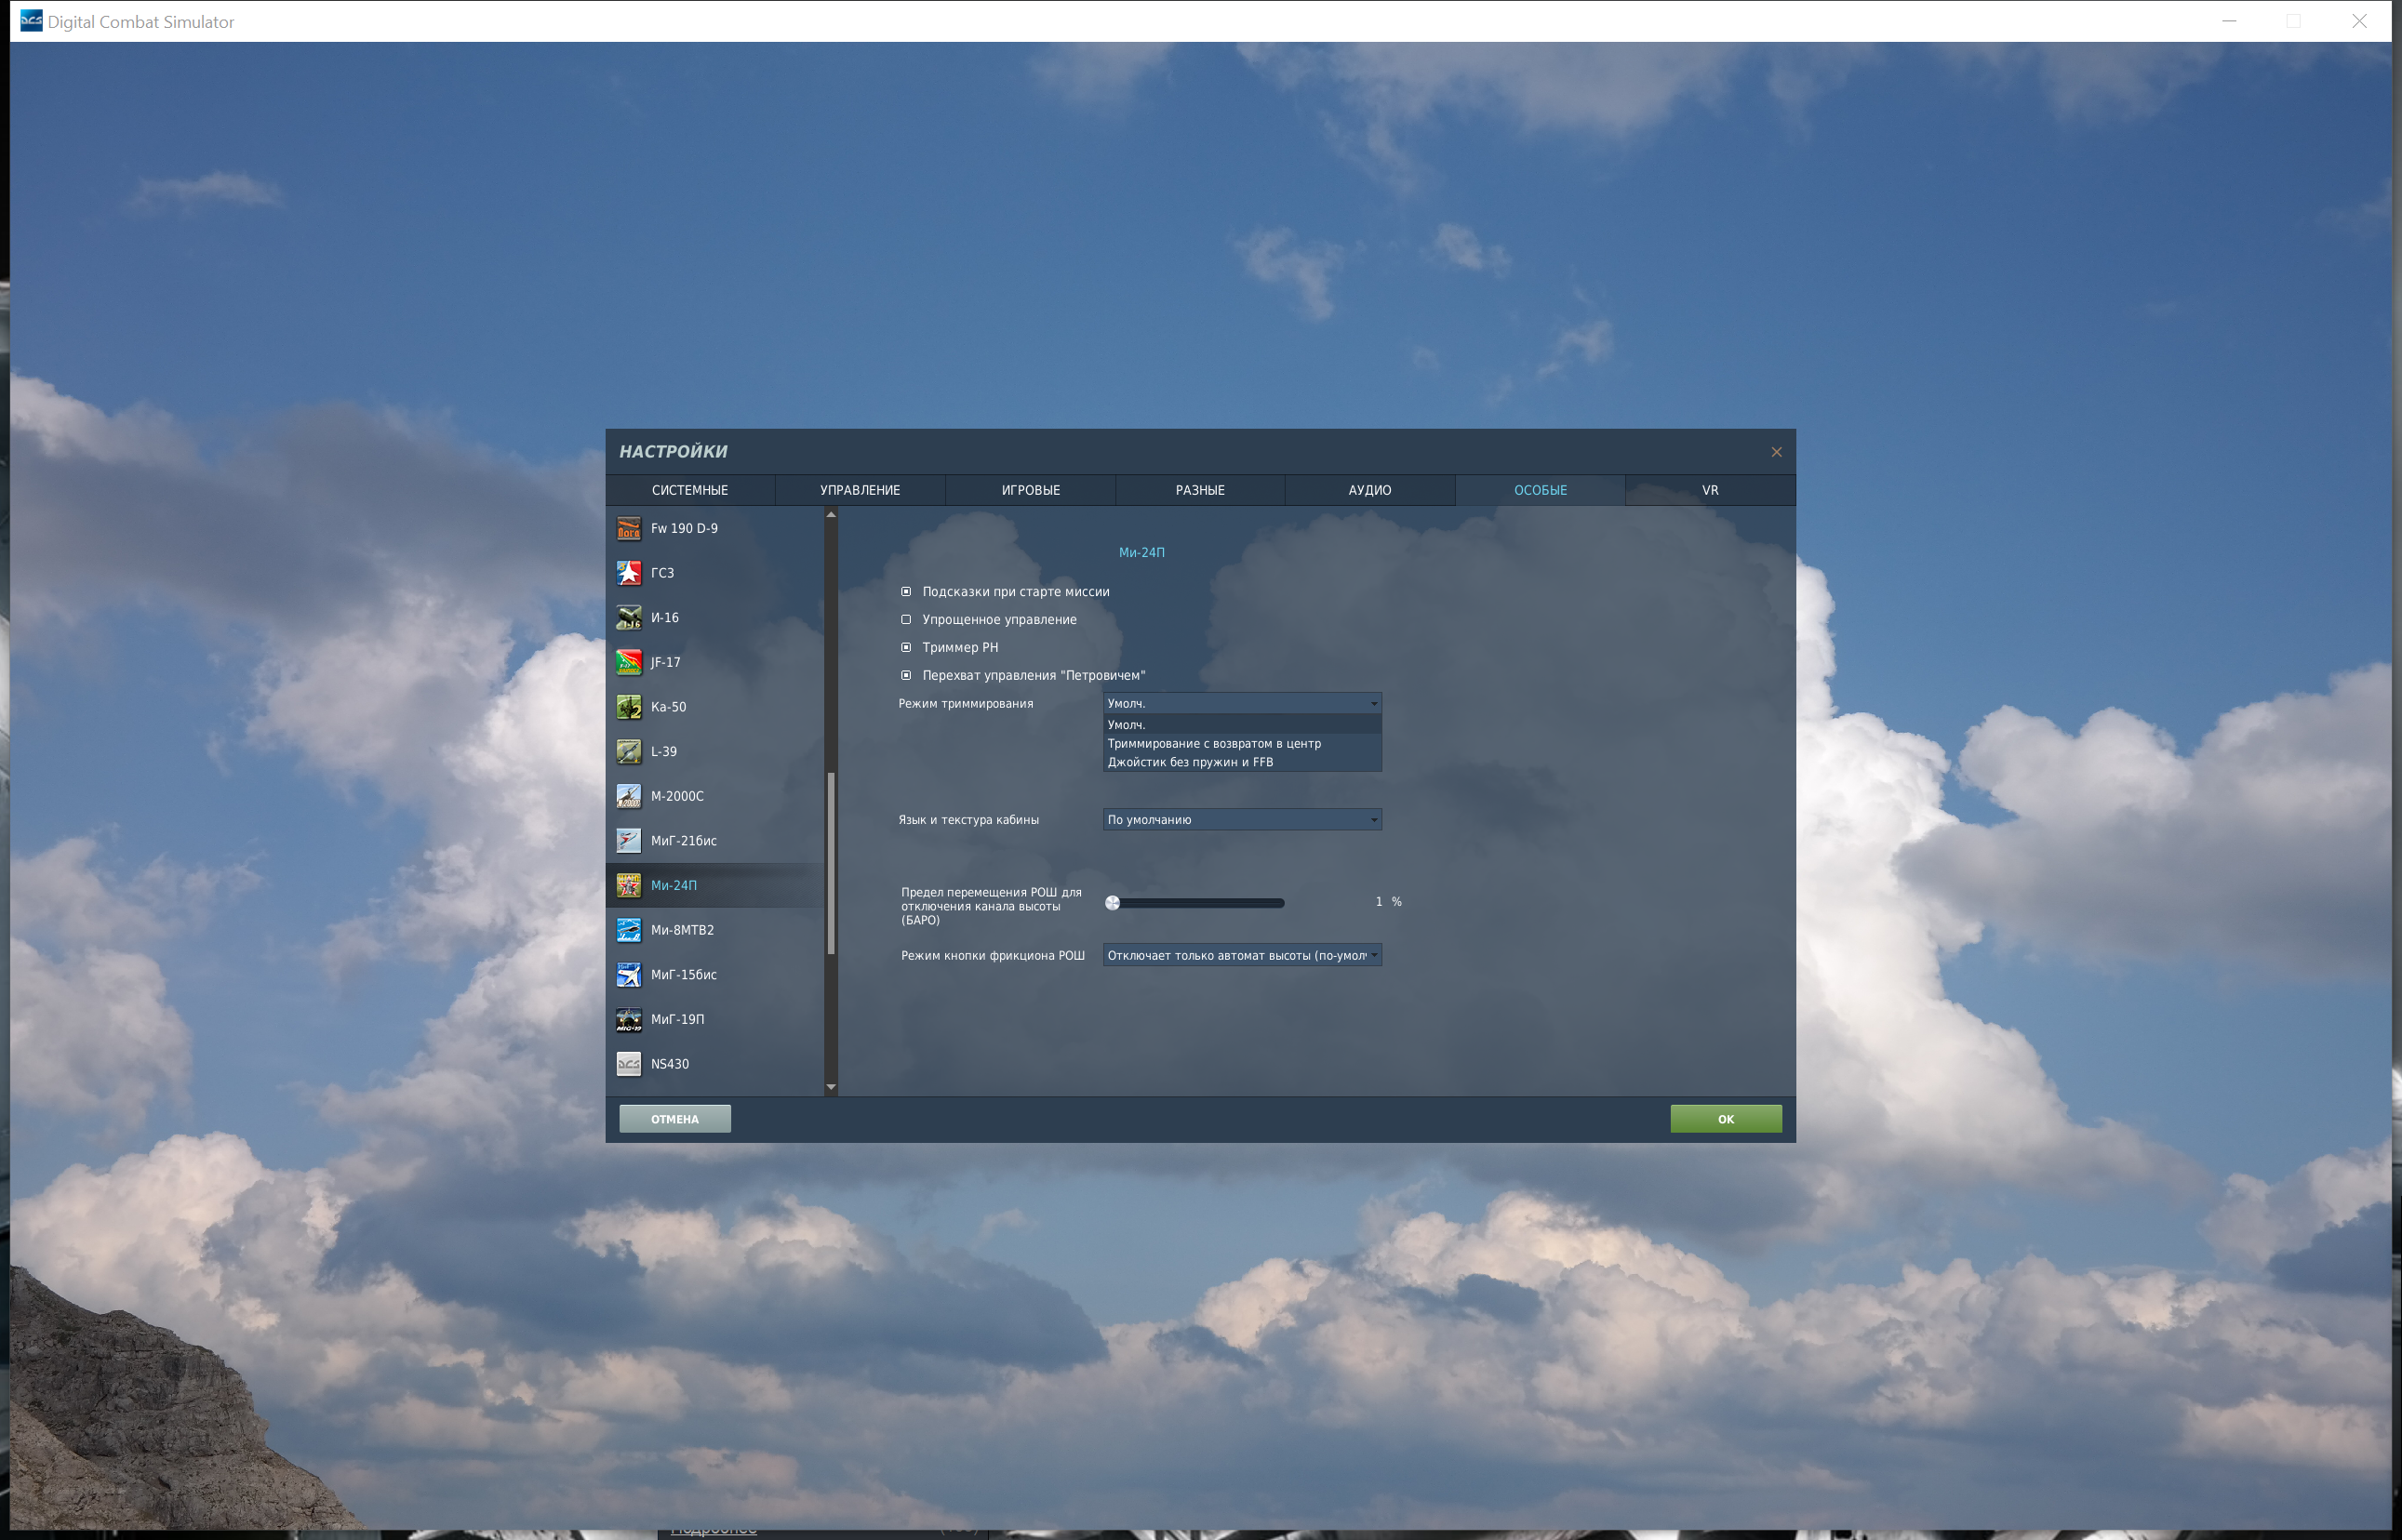
Task: Toggle Подсказки при старте миссии checkbox
Action: point(906,592)
